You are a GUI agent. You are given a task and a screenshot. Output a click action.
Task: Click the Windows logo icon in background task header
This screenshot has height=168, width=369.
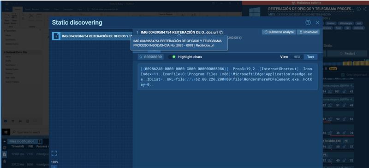(x=255, y=12)
